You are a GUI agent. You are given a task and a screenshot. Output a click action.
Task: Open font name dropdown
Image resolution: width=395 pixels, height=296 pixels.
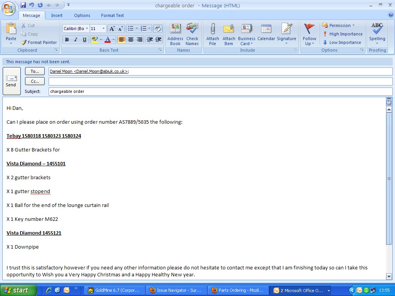pyautogui.click(x=87, y=29)
